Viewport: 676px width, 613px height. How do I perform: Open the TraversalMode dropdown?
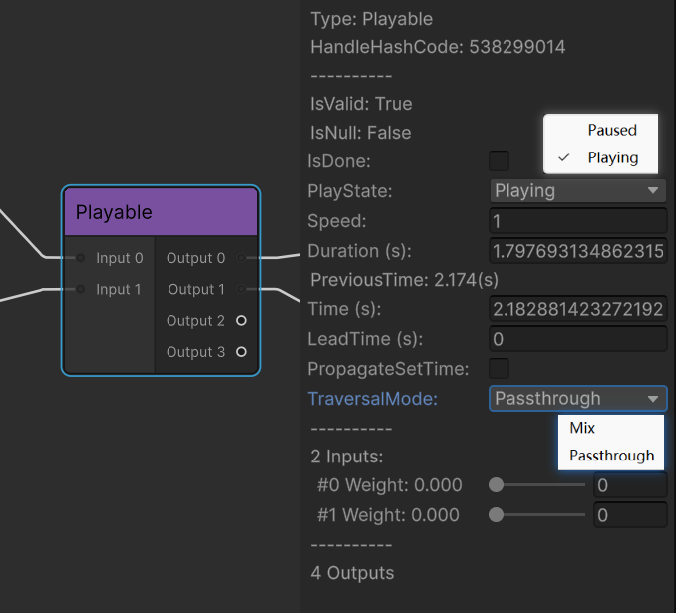coord(577,399)
